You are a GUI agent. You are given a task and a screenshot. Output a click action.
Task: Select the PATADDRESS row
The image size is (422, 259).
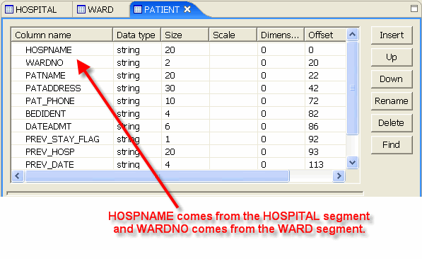point(179,88)
